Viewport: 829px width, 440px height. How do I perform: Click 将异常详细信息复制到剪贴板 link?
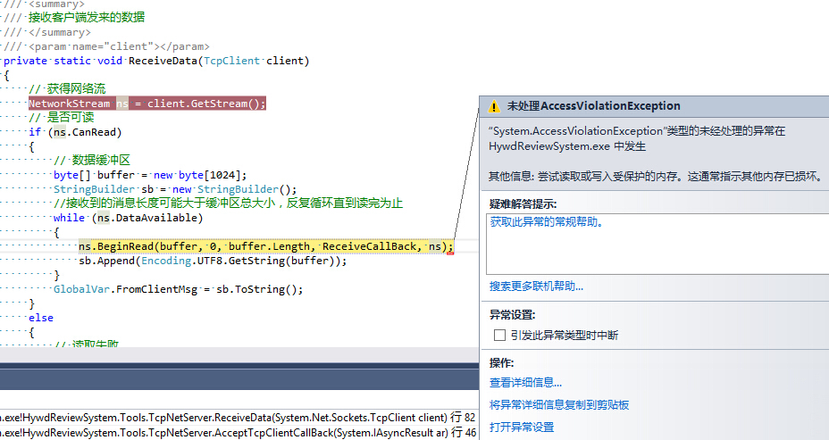(559, 404)
